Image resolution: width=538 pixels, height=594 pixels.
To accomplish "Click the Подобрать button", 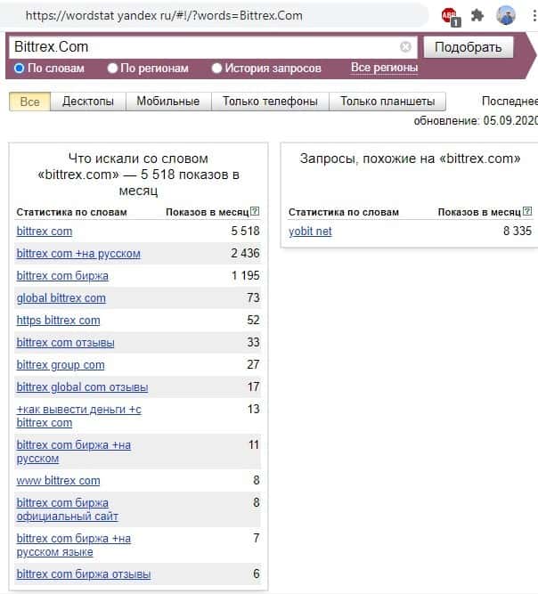I will (x=469, y=47).
